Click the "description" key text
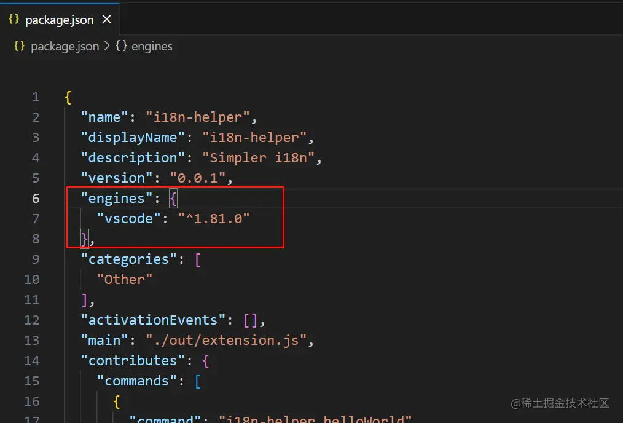Viewport: 623px width, 423px height. [133, 158]
